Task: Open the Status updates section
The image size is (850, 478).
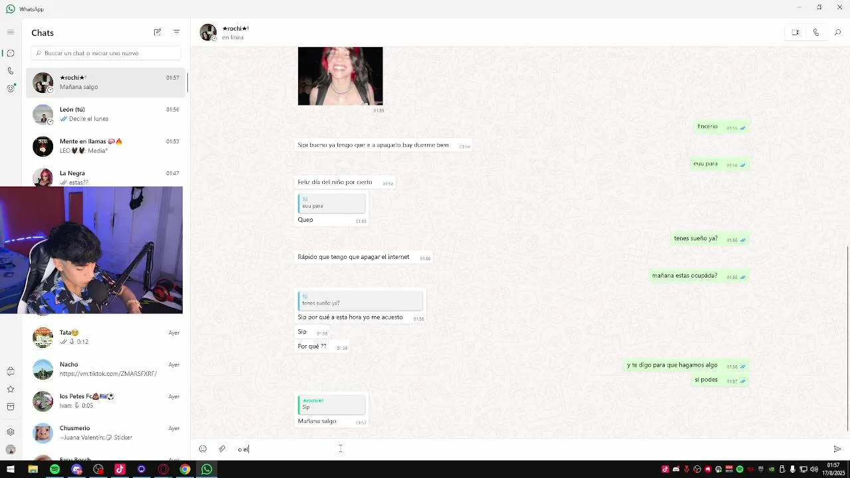Action: click(10, 88)
